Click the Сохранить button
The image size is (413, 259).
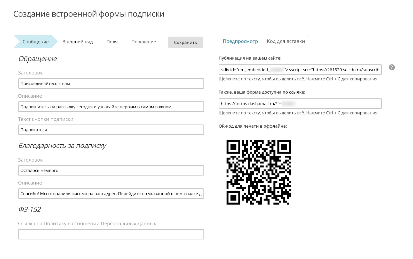pyautogui.click(x=186, y=42)
